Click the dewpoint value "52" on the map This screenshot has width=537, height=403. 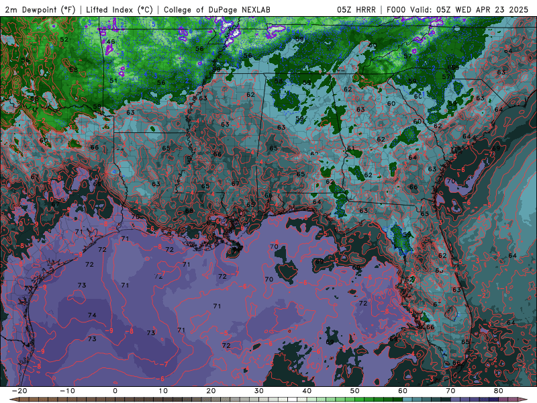[x=64, y=40]
